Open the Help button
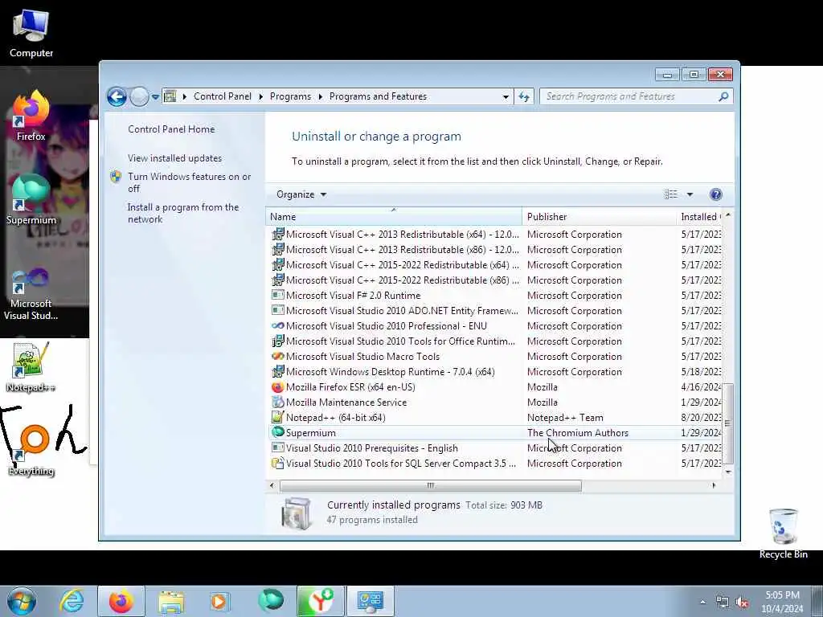 pyautogui.click(x=715, y=194)
